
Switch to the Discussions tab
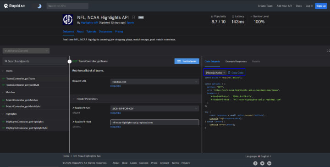tap(106, 32)
